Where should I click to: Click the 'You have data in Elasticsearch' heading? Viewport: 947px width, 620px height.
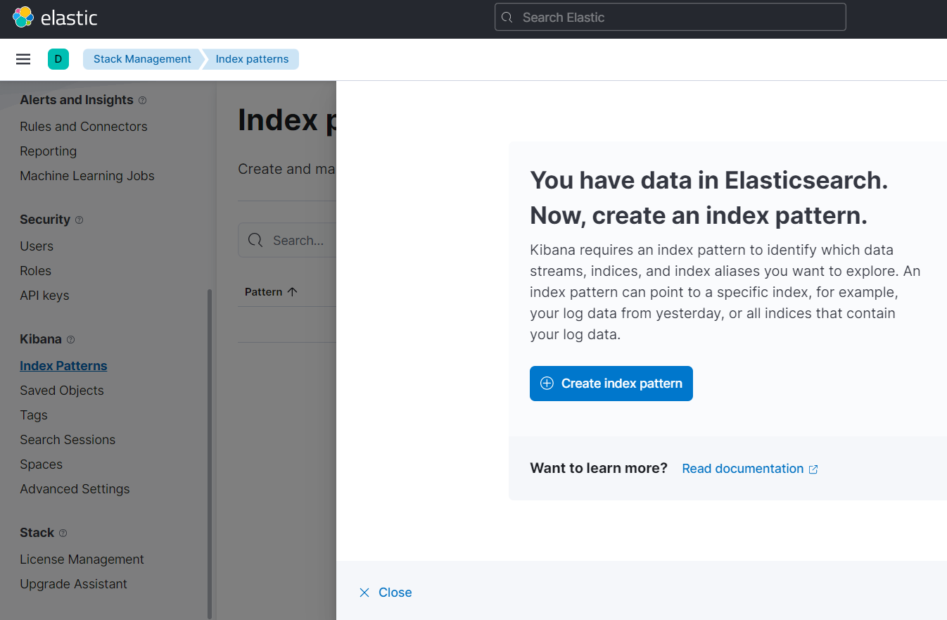pos(709,180)
